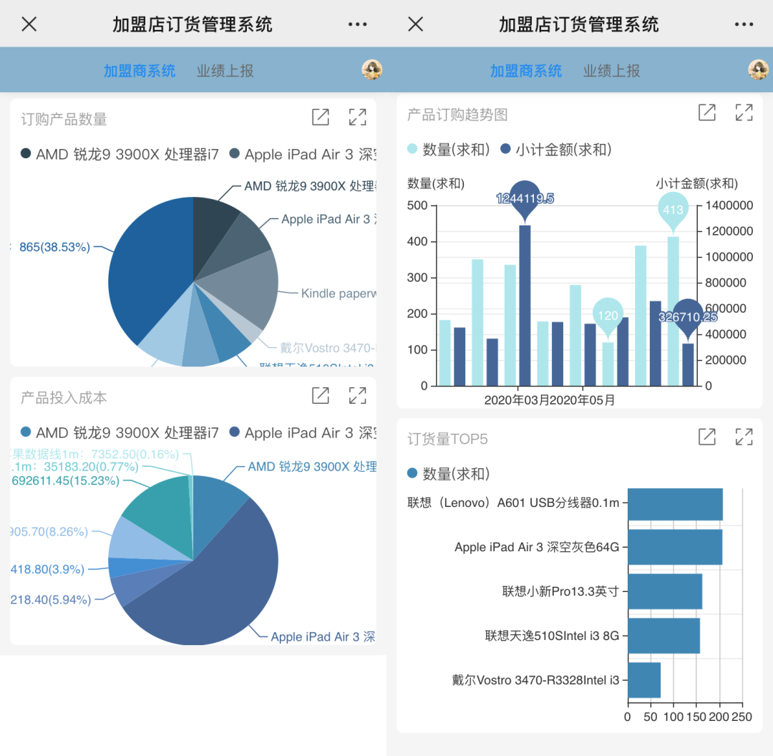
Task: Click the bar for 联想（Lenovo）A601 USB分线器0.1m
Action: coord(676,504)
